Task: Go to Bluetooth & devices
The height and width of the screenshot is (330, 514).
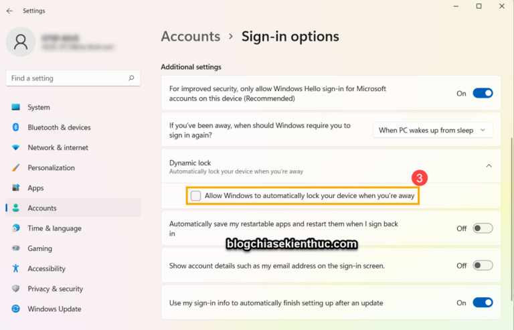Action: (x=73, y=127)
